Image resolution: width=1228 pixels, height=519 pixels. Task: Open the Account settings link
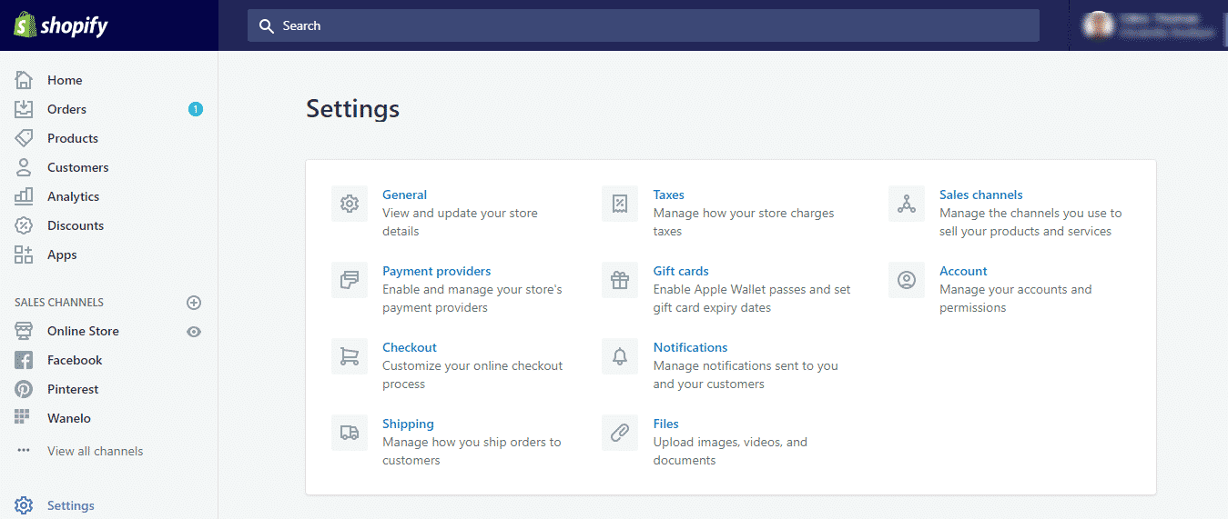click(x=963, y=271)
